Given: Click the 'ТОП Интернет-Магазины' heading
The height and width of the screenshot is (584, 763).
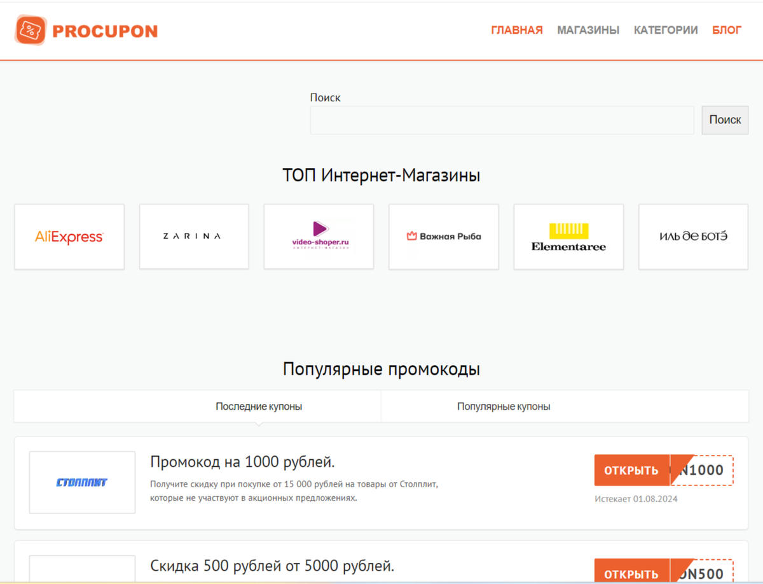Looking at the screenshot, I should click(x=381, y=175).
